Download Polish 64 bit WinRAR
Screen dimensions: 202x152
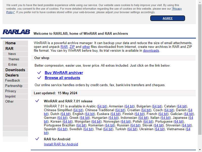pyautogui.click(x=148, y=122)
